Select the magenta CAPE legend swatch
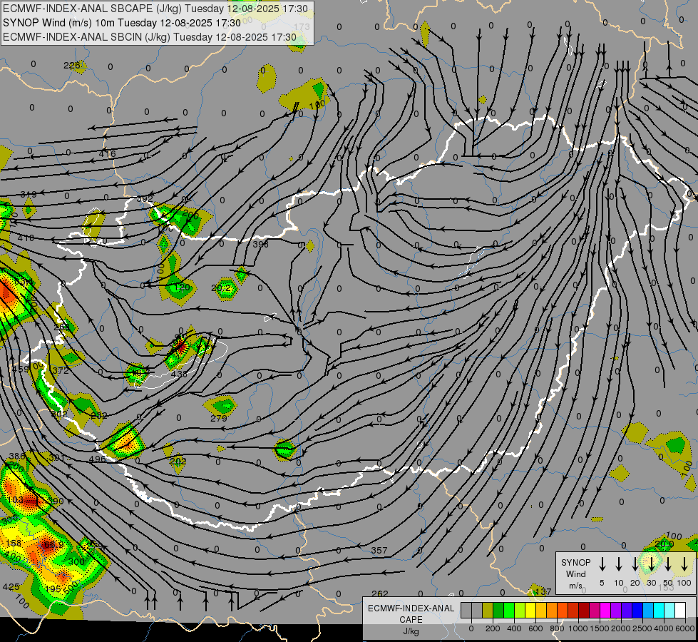This screenshot has height=642, width=698. pos(605,610)
